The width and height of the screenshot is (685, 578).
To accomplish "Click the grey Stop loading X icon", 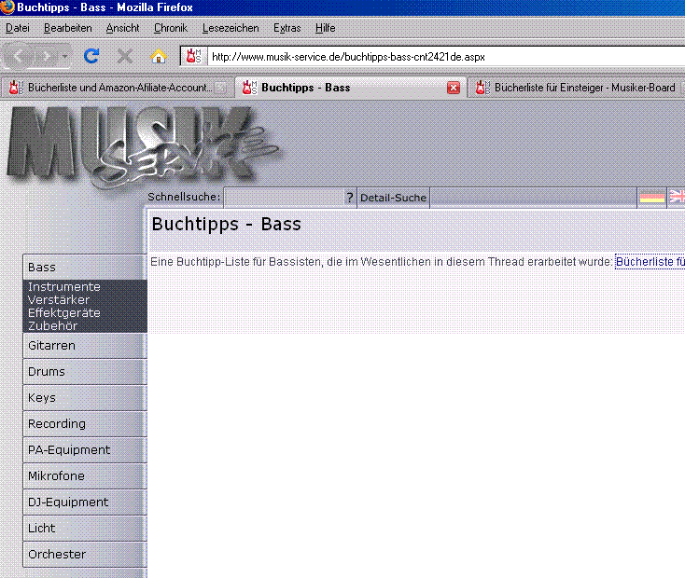I will coord(125,56).
